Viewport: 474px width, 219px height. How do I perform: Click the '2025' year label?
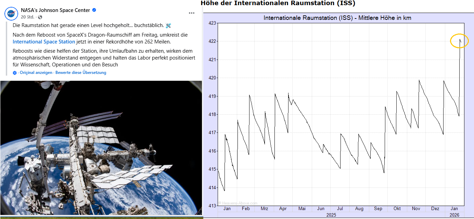pos(331,215)
